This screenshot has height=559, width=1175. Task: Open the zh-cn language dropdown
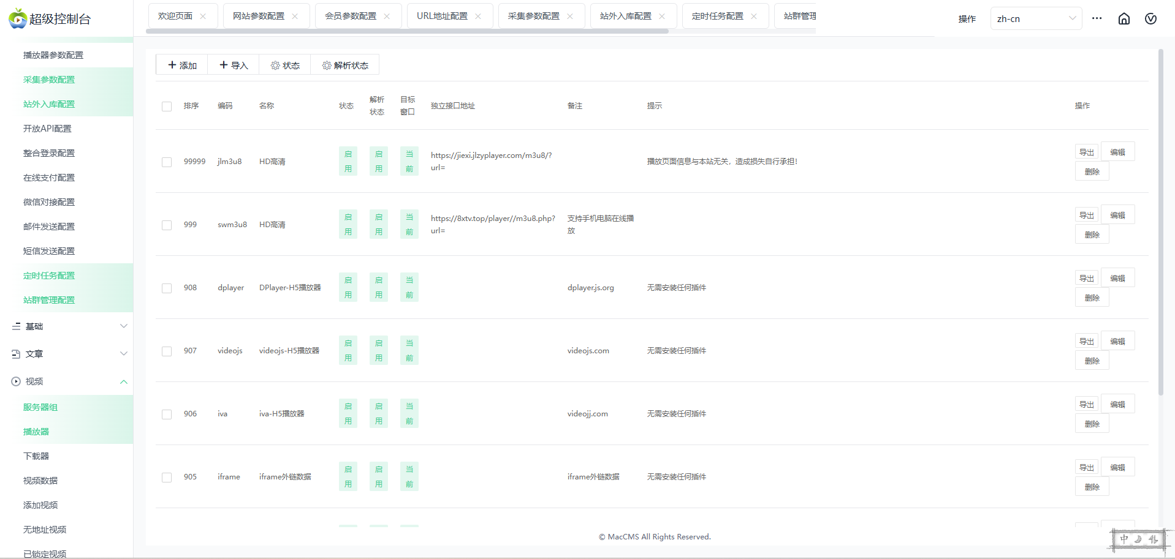point(1035,19)
